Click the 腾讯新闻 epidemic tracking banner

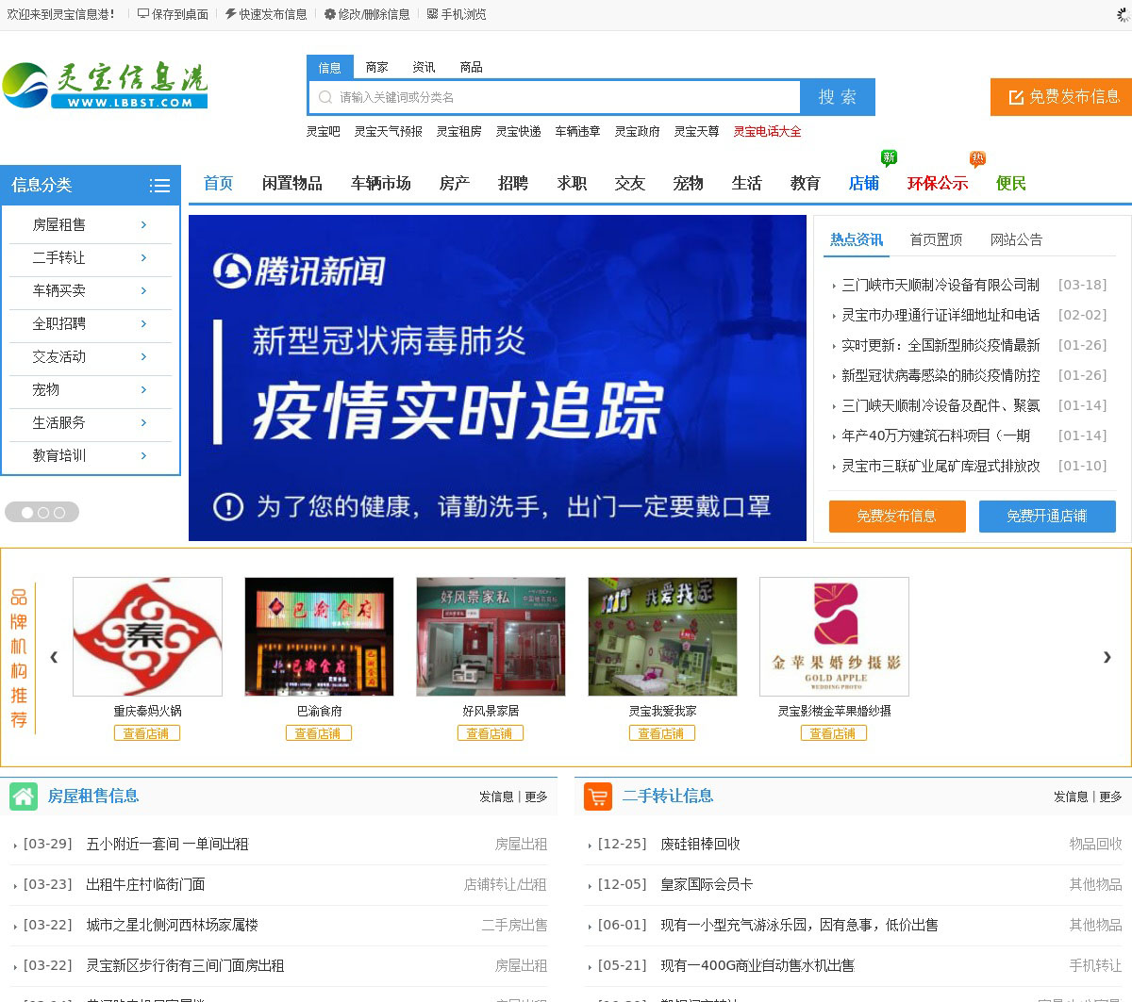tap(497, 377)
